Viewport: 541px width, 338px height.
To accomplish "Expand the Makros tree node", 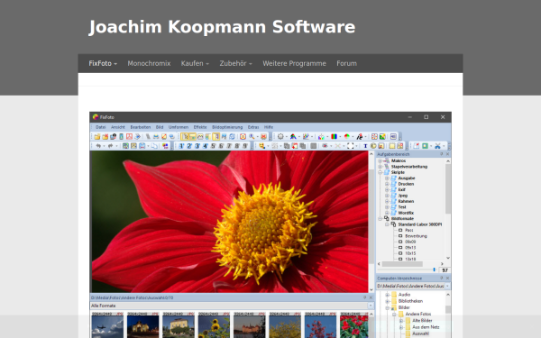I will click(380, 160).
